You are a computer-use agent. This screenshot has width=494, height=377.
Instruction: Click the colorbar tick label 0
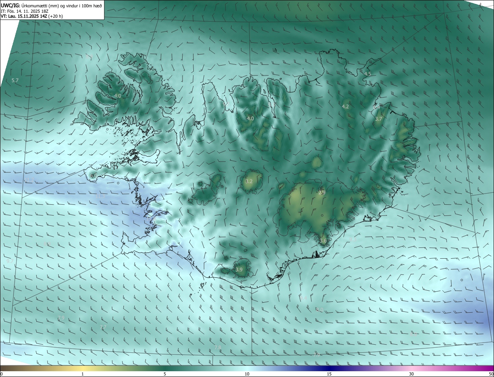pyautogui.click(x=2, y=374)
